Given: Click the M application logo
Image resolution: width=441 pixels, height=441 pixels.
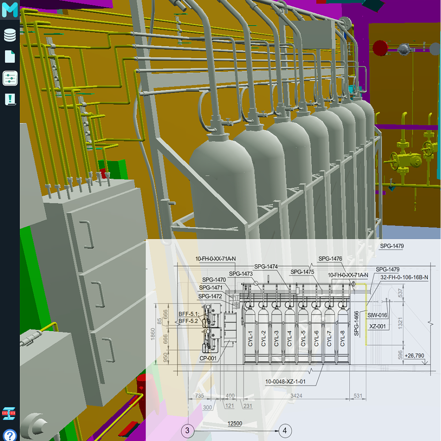Looking at the screenshot, I should tap(10, 10).
